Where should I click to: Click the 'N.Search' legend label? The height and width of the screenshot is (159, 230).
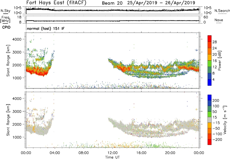(x=222, y=11)
